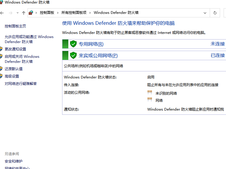
Task: Open 启用或关闭 Windows Defender 防火墙 link
Action: click(x=22, y=59)
